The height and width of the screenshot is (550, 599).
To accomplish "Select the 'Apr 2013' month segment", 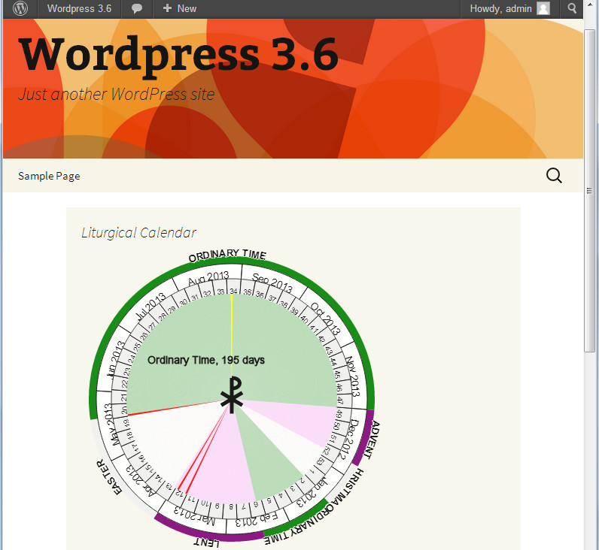I will [x=141, y=480].
